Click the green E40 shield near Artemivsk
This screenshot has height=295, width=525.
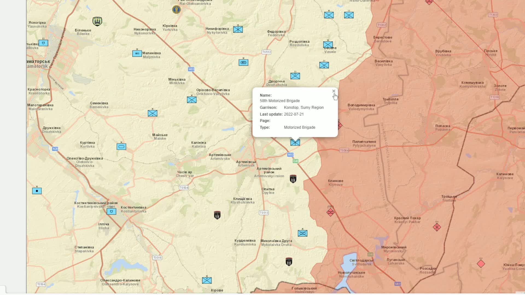296,161
